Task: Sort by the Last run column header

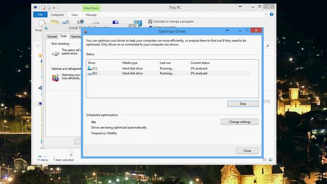Action: (x=165, y=63)
